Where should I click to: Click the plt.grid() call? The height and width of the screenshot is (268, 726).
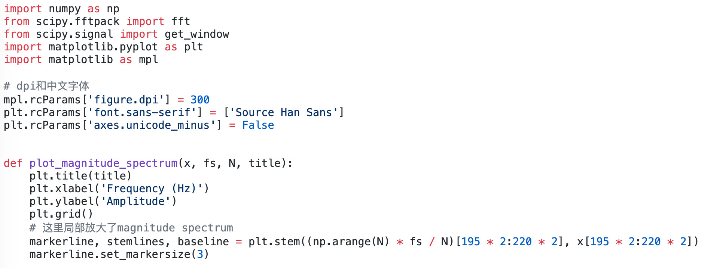(61, 214)
